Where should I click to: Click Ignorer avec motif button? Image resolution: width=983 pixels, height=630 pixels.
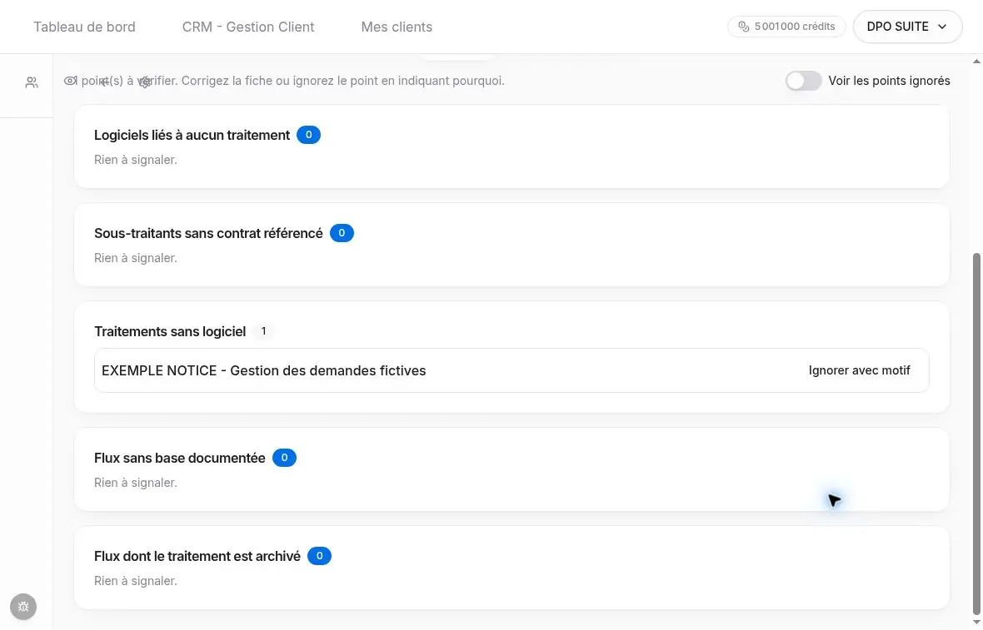click(859, 370)
